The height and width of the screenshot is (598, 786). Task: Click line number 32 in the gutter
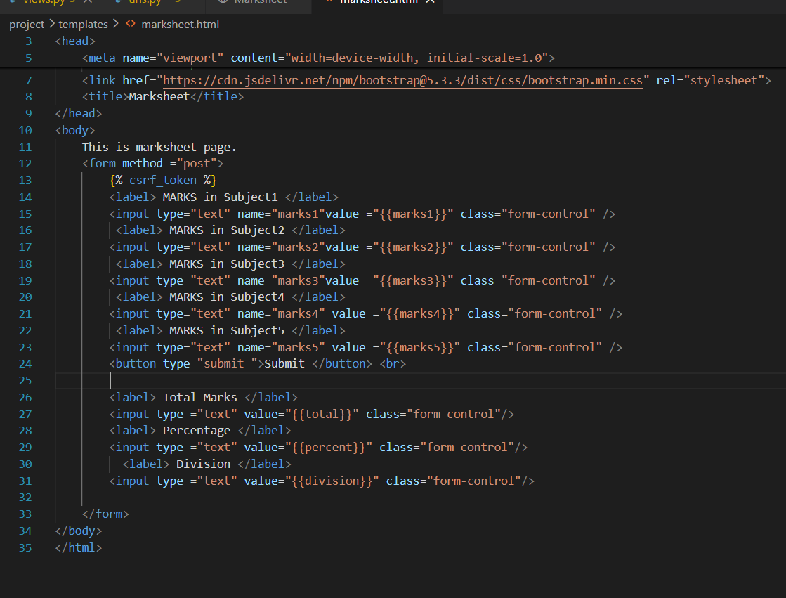[25, 498]
